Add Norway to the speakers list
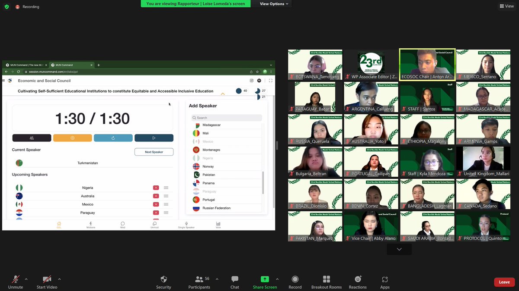This screenshot has height=291, width=519. tap(226, 166)
